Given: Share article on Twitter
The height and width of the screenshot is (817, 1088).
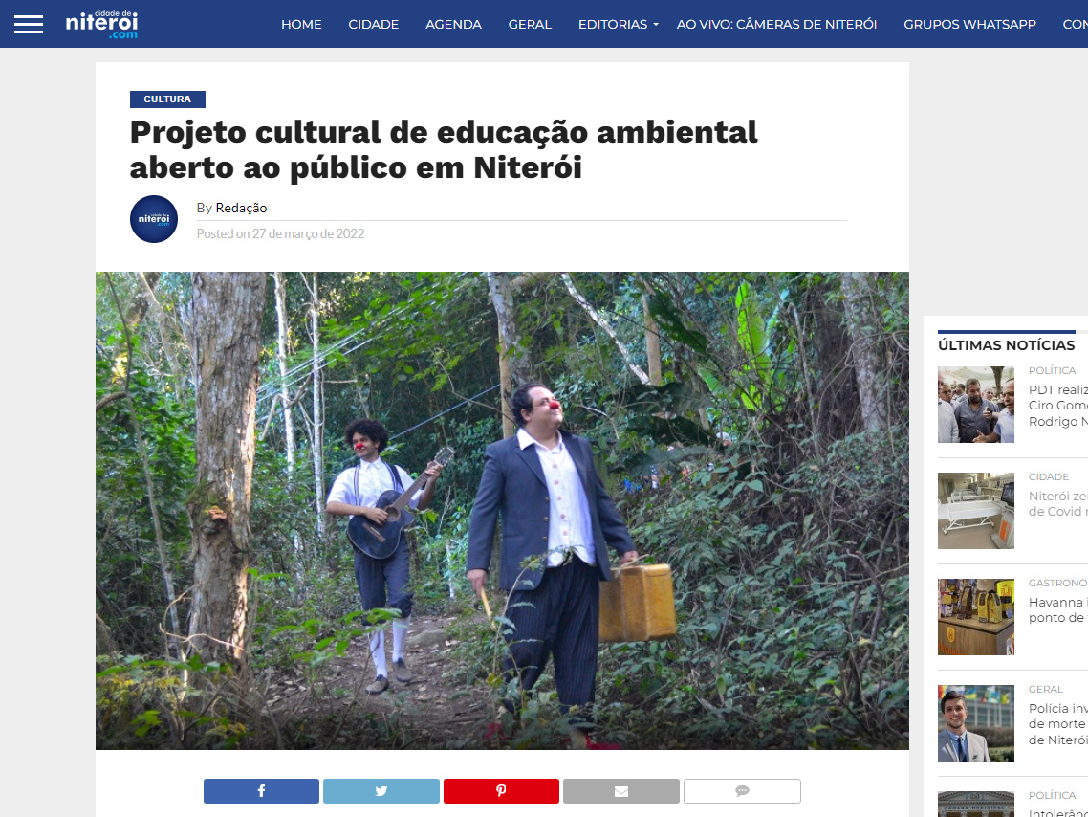Looking at the screenshot, I should tap(381, 791).
